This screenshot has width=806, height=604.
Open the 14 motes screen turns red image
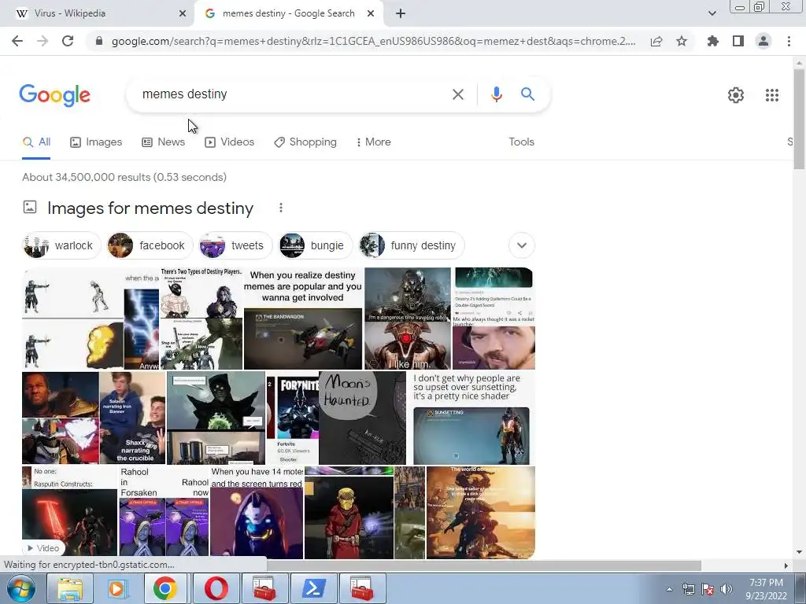point(257,512)
